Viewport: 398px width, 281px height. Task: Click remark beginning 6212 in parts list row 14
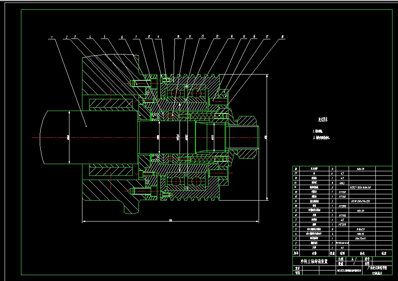tap(360, 187)
